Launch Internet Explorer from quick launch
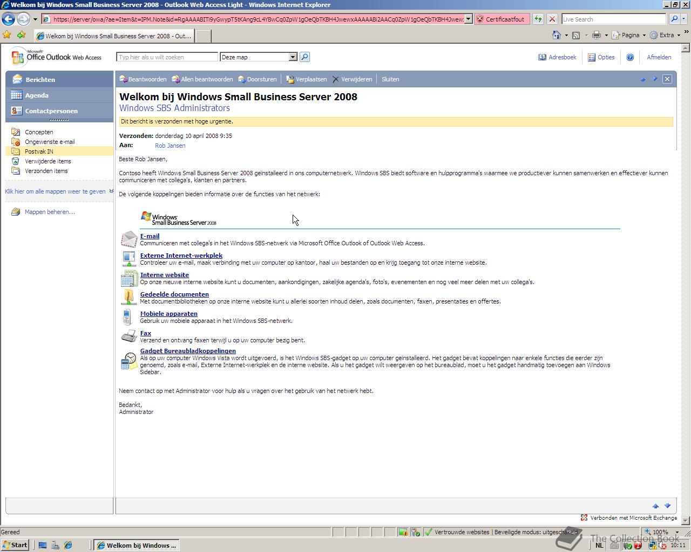Image resolution: width=691 pixels, height=552 pixels. click(68, 545)
